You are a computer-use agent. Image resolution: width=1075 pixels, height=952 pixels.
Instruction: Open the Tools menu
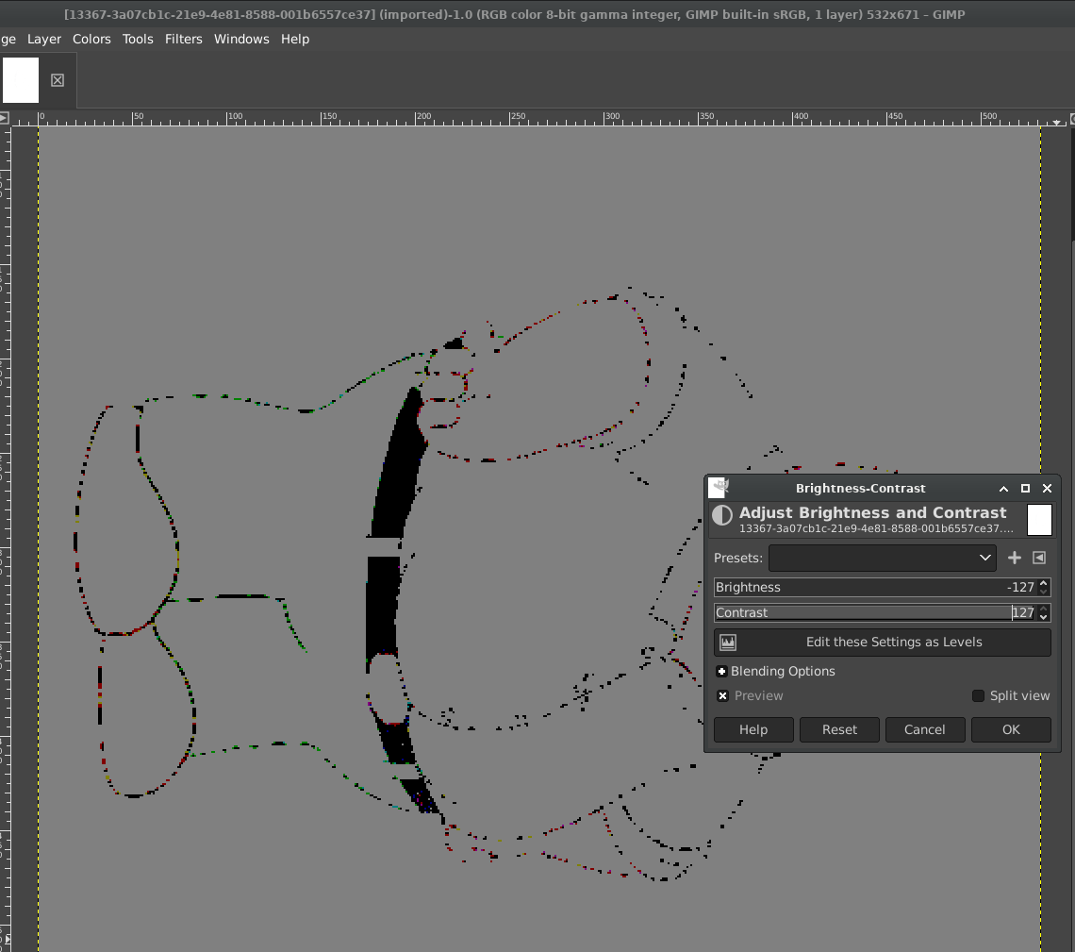(138, 39)
